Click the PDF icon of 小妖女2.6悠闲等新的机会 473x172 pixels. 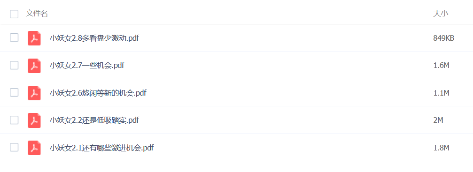[x=34, y=93]
